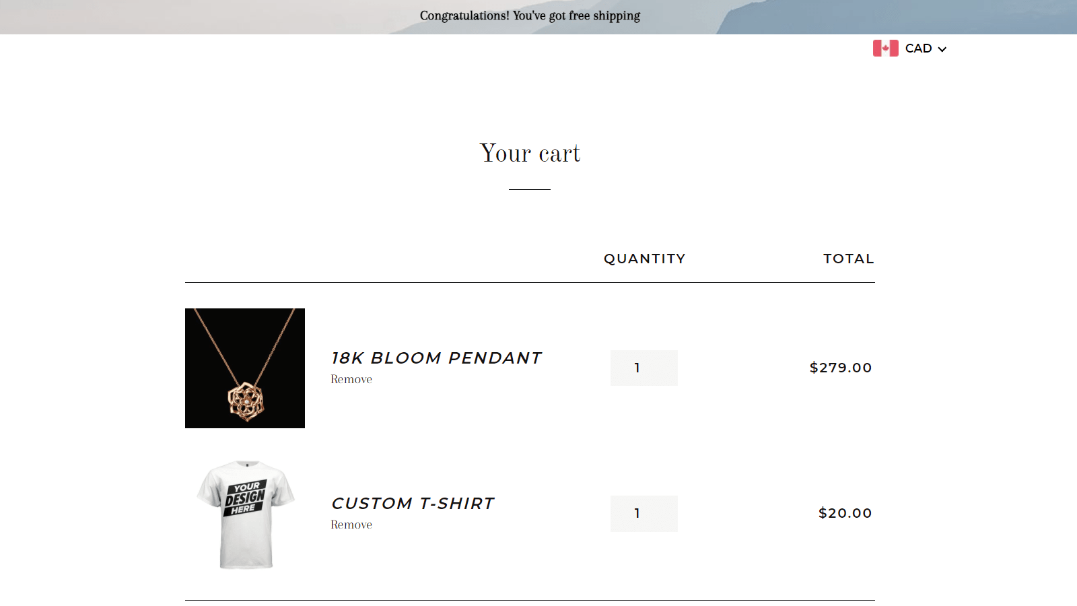The image size is (1077, 606).
Task: Click the Your cart heading
Action: pos(529,154)
